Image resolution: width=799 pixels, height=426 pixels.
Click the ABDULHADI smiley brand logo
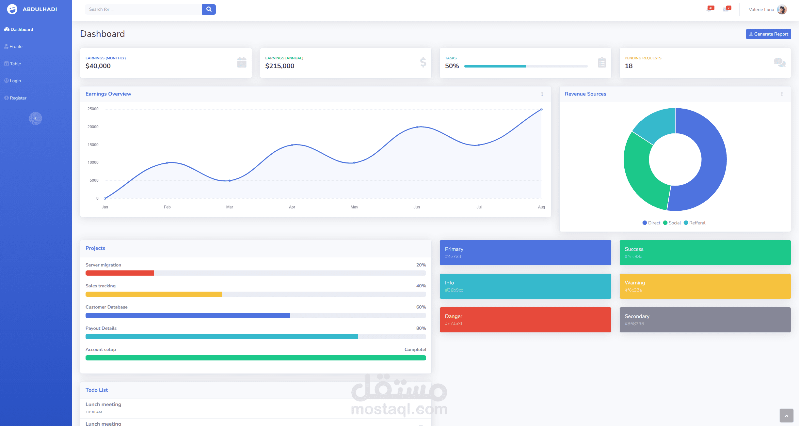click(12, 9)
